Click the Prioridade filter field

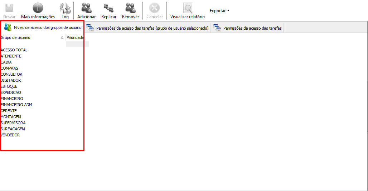click(x=77, y=44)
